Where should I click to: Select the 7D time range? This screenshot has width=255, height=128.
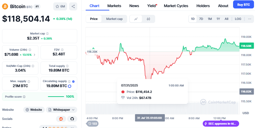tap(201, 19)
